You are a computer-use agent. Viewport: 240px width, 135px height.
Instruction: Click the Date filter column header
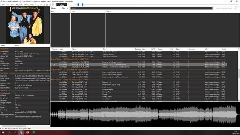tap(60, 12)
